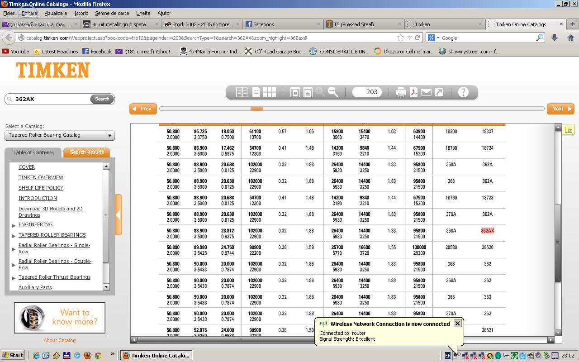Switch to the Huruit metalic grup spate tab
The width and height of the screenshot is (579, 362).
[x=121, y=24]
